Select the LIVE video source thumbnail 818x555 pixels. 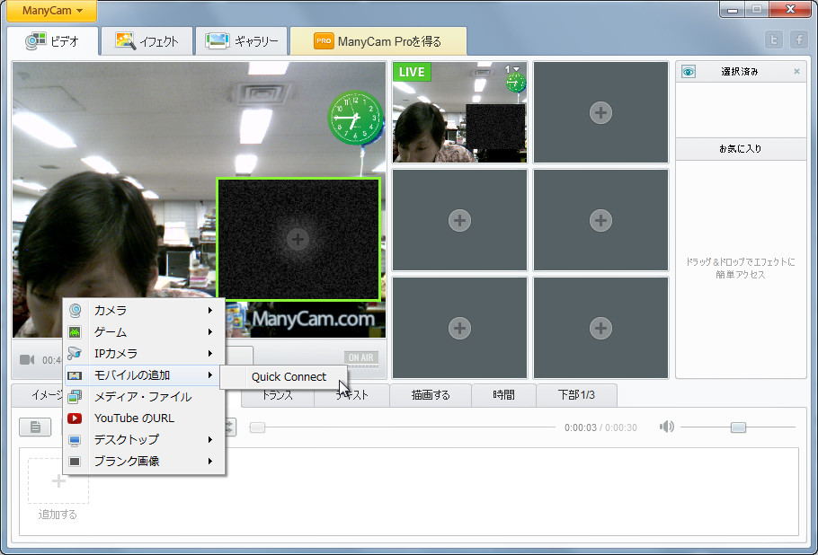459,112
